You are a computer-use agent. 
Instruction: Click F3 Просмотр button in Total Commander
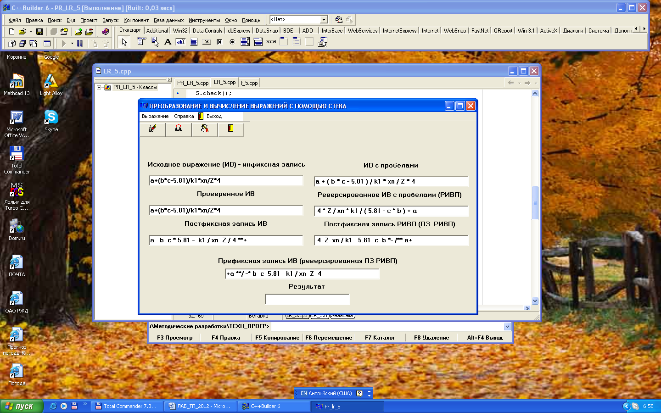click(x=175, y=338)
